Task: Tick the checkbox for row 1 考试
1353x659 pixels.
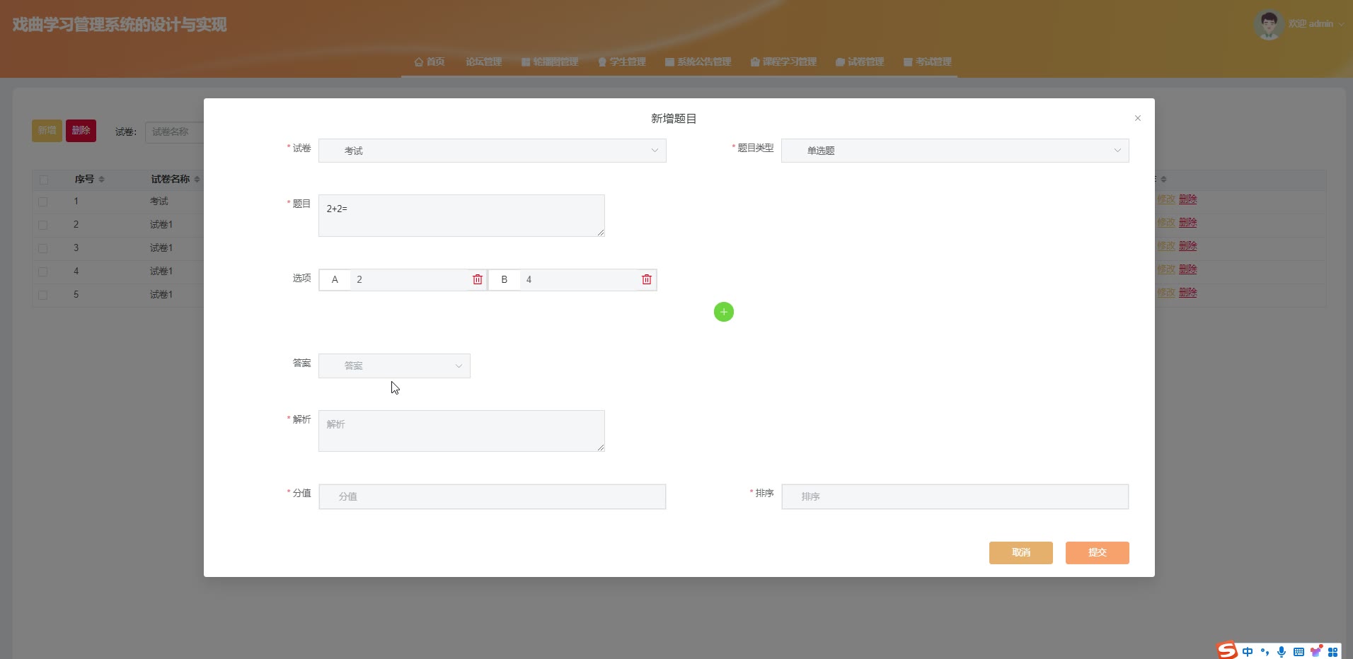Action: coord(43,202)
